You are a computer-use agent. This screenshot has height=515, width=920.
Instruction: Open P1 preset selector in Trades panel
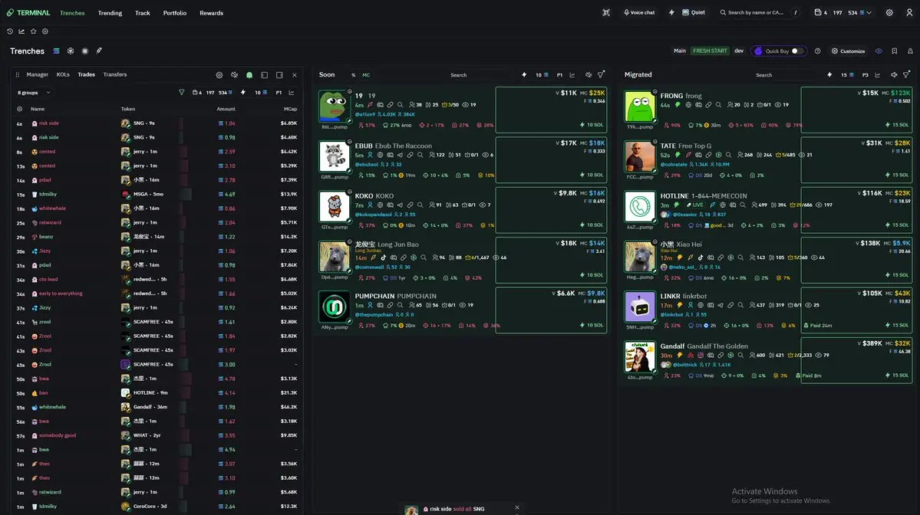coord(279,93)
